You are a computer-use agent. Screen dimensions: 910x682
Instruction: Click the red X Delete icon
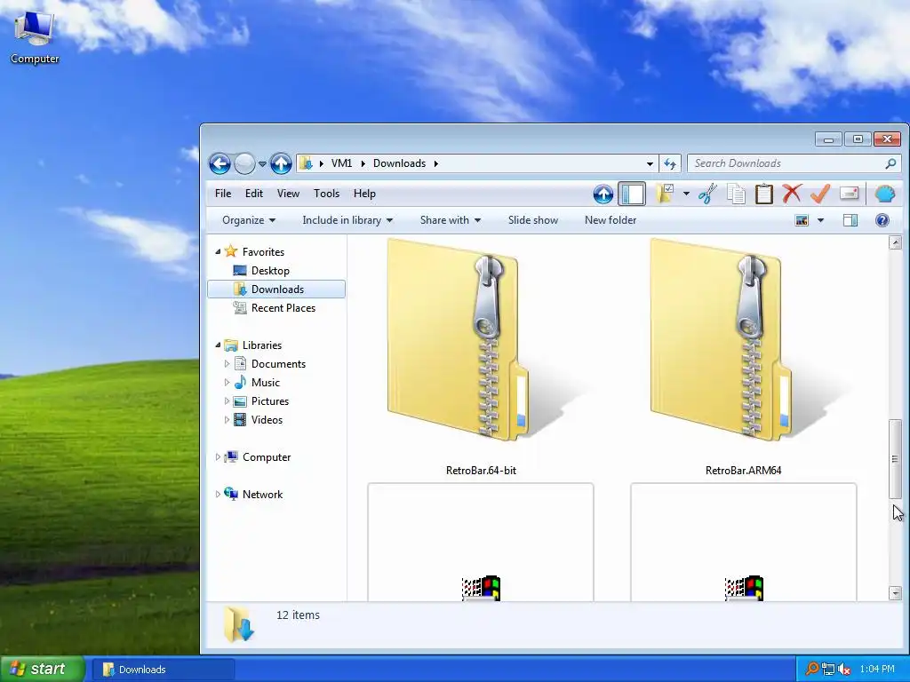[792, 194]
